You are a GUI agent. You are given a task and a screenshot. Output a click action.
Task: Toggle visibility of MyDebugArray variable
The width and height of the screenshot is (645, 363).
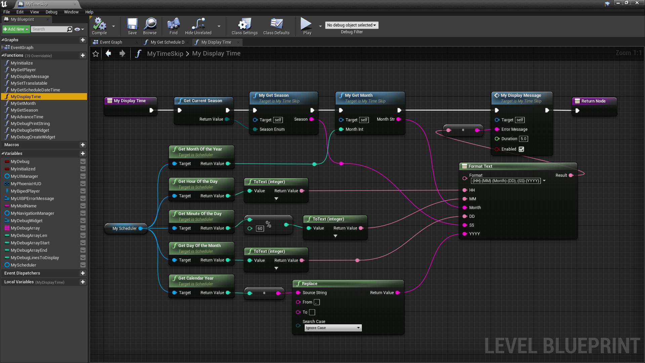coord(83,228)
